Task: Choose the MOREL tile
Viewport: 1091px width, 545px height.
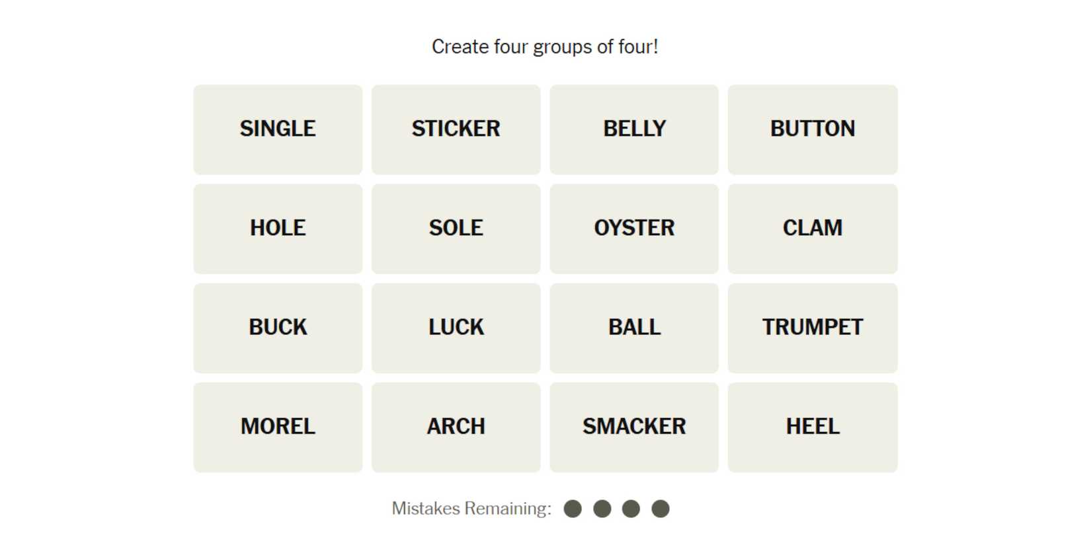Action: click(x=278, y=427)
